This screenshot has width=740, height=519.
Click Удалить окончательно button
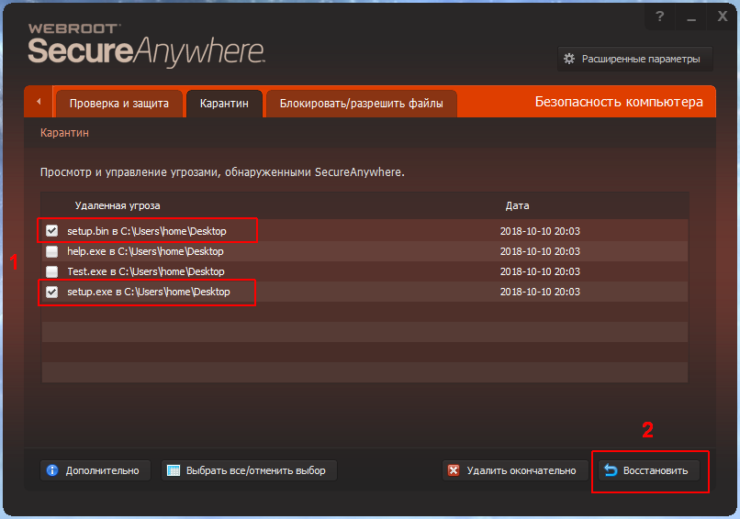pyautogui.click(x=515, y=470)
